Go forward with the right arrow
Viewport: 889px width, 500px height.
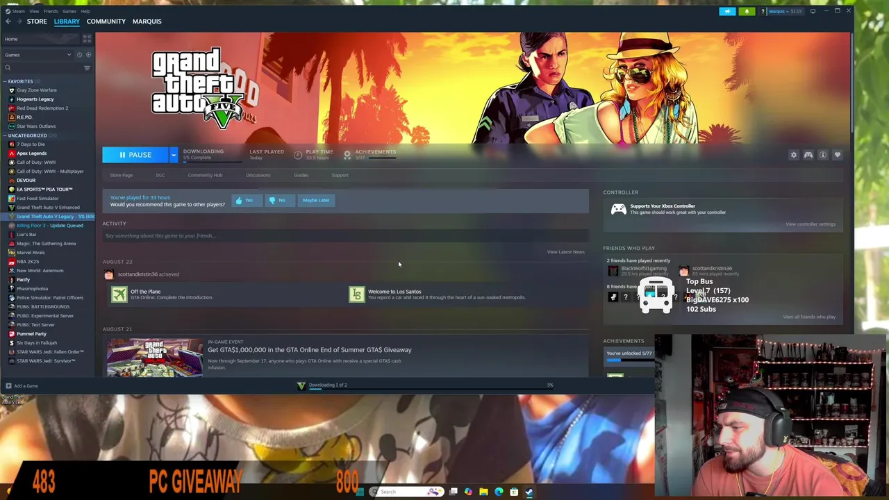click(x=19, y=22)
